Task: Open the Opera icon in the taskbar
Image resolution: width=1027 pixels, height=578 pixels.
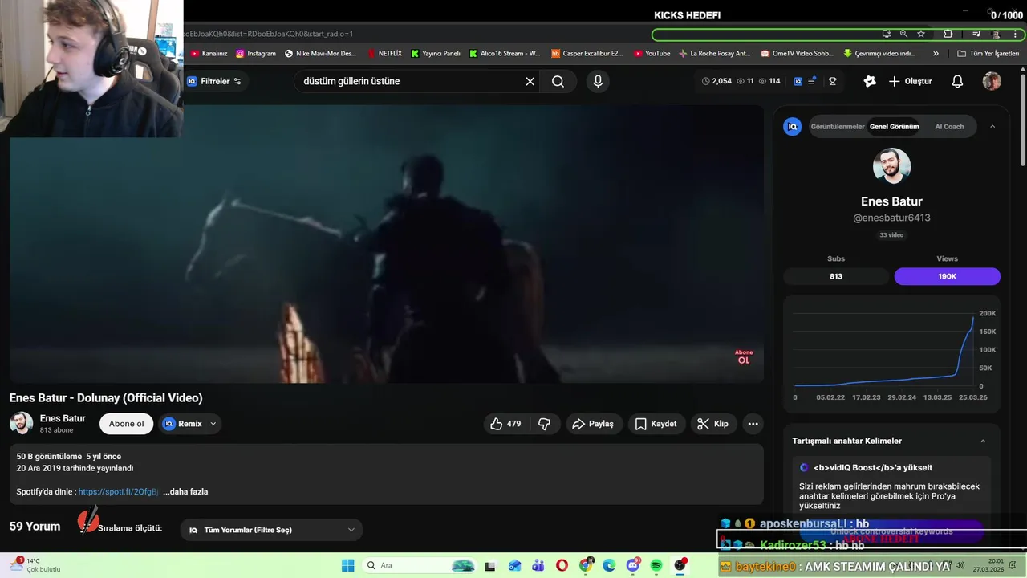Action: click(x=562, y=566)
